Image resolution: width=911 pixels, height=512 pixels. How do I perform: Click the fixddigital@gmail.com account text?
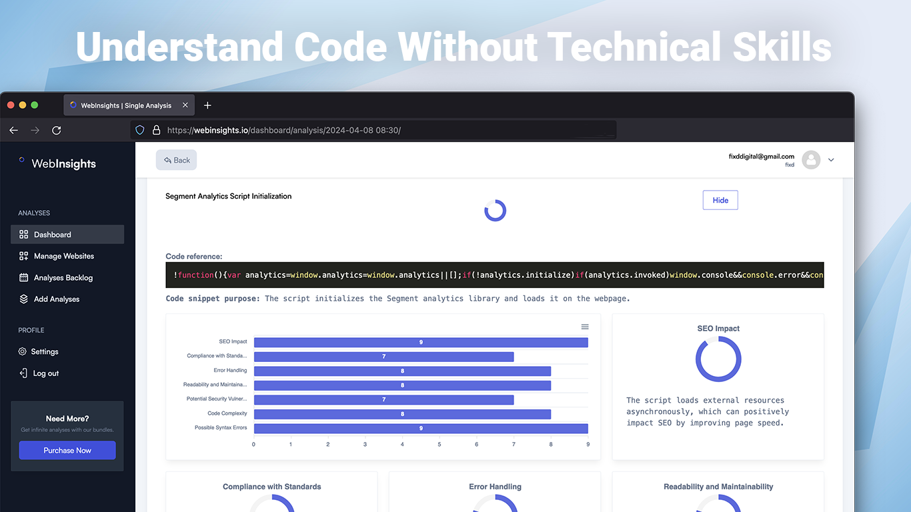[762, 156]
